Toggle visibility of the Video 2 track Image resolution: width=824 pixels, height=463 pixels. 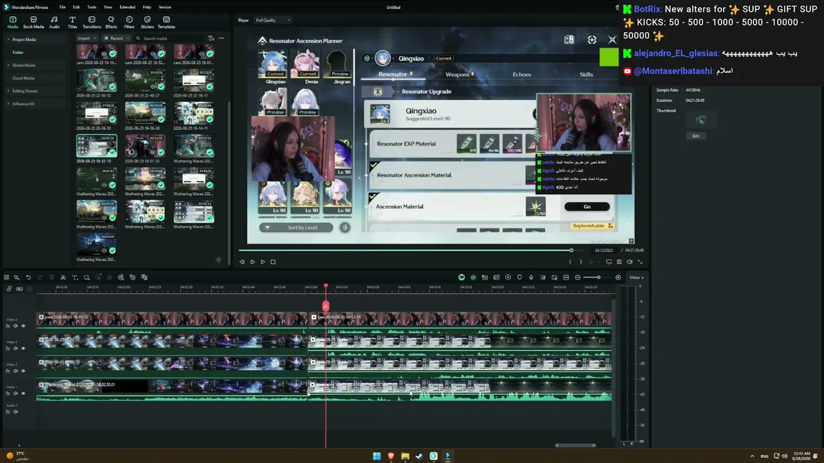(x=23, y=371)
